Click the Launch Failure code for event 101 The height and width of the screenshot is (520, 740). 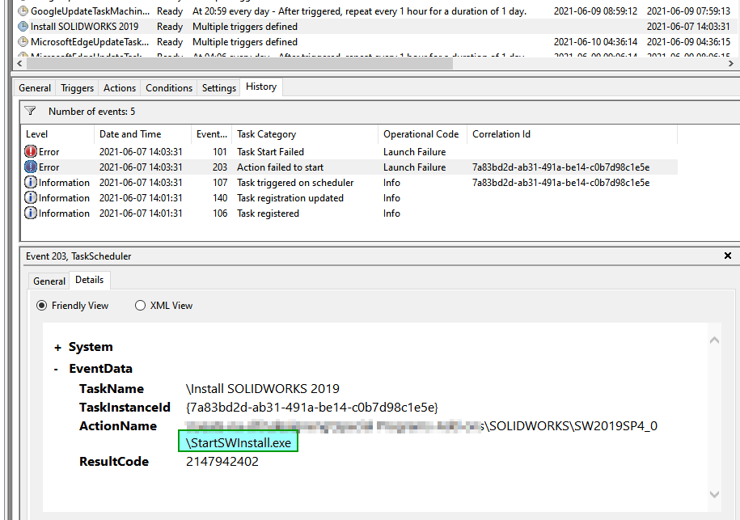[414, 151]
